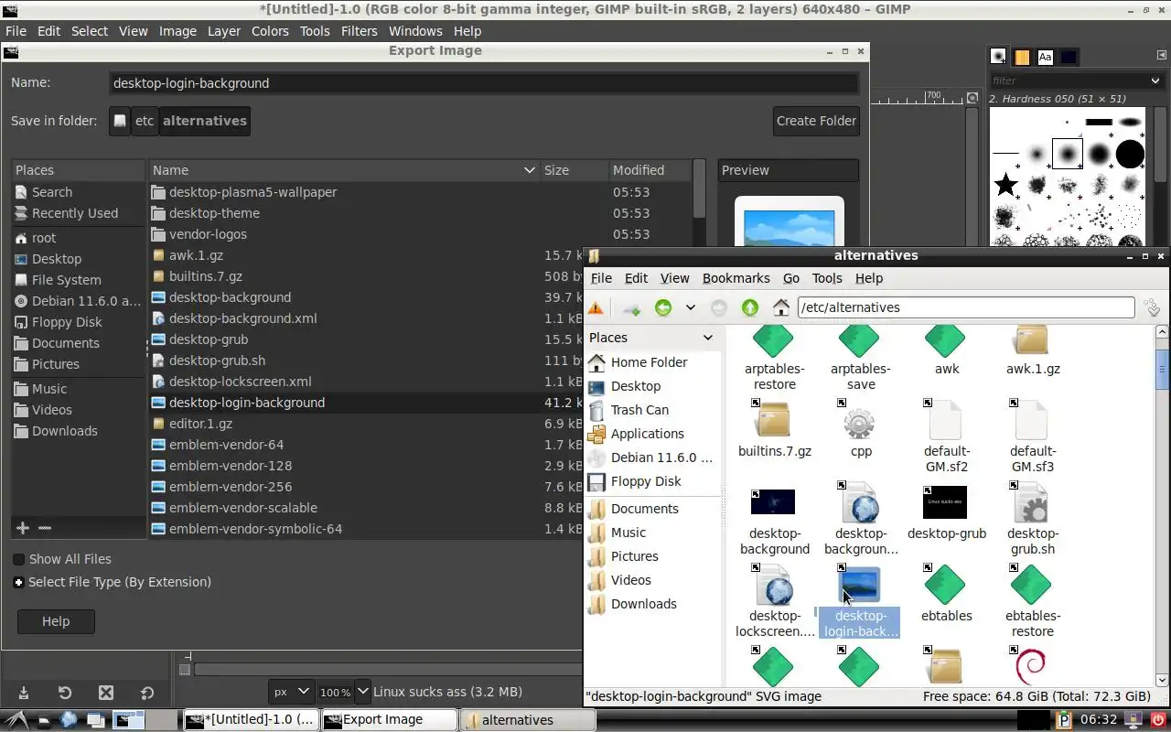This screenshot has height=732, width=1171.
Task: Select the desktop-grub.sh script icon
Action: click(1031, 505)
